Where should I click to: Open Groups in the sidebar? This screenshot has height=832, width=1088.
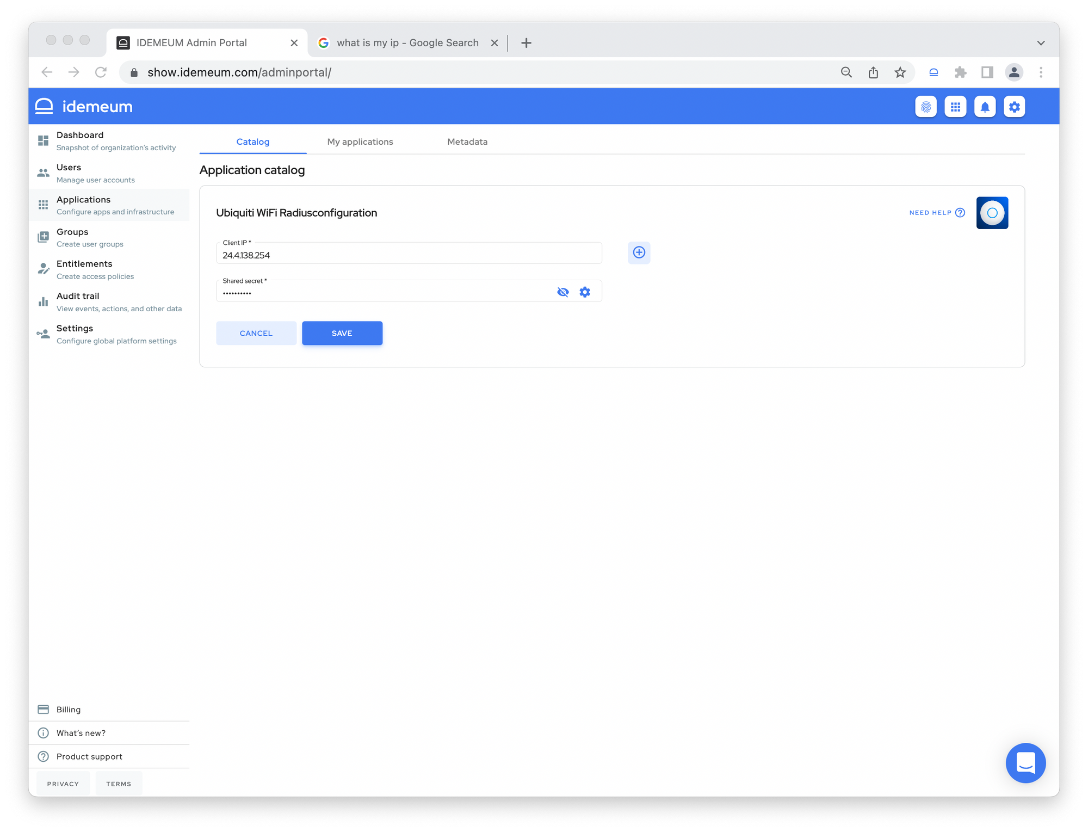109,237
